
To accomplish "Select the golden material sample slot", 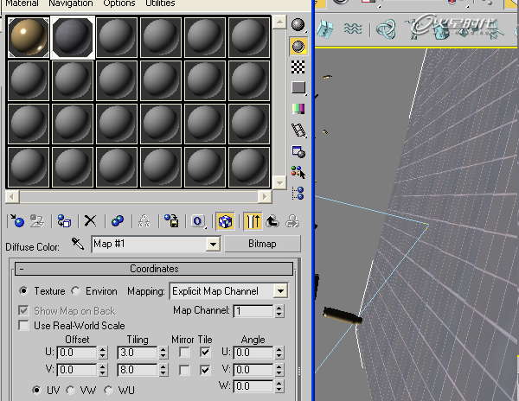I will click(29, 37).
